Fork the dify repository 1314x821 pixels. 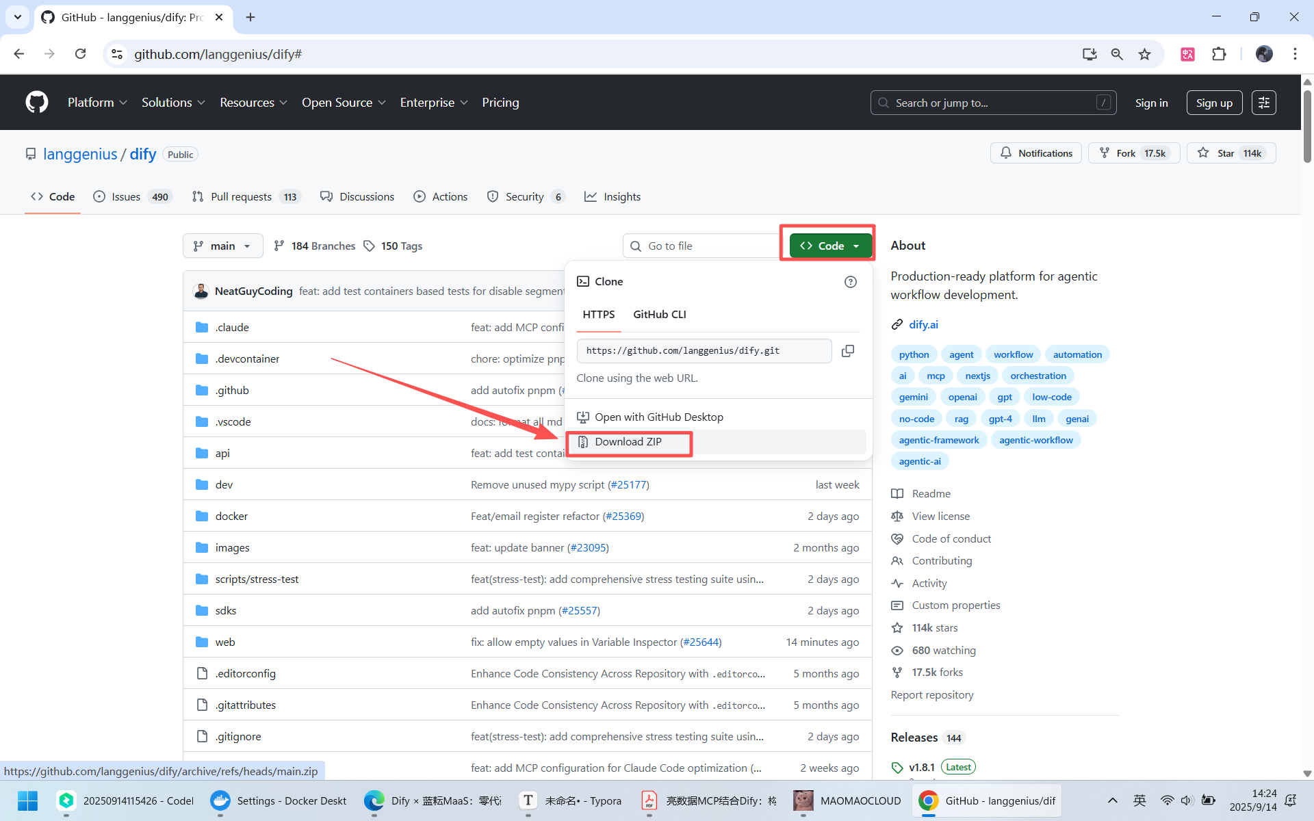[1134, 153]
